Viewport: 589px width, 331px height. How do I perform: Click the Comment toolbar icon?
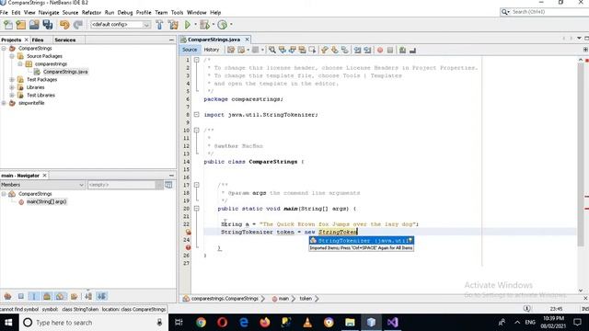pyautogui.click(x=402, y=50)
